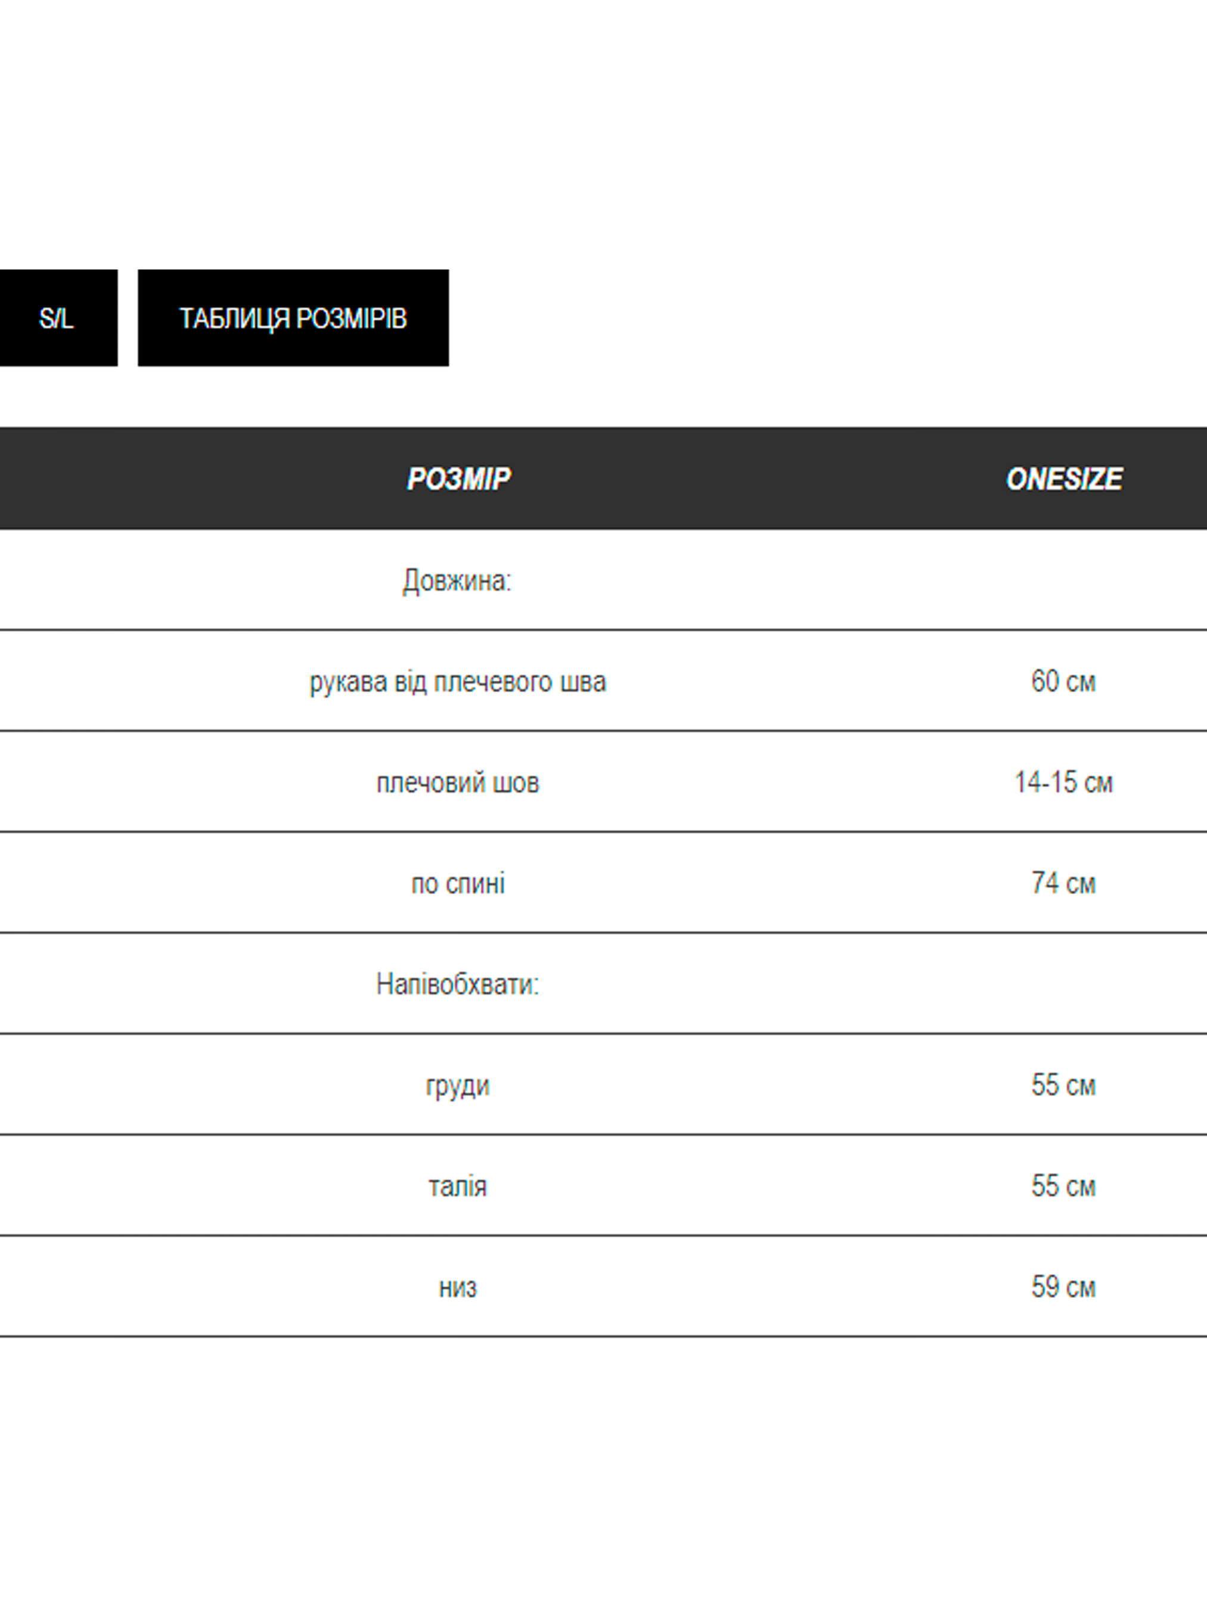This screenshot has height=1609, width=1207.
Task: Select the по спині row label
Action: [x=458, y=884]
